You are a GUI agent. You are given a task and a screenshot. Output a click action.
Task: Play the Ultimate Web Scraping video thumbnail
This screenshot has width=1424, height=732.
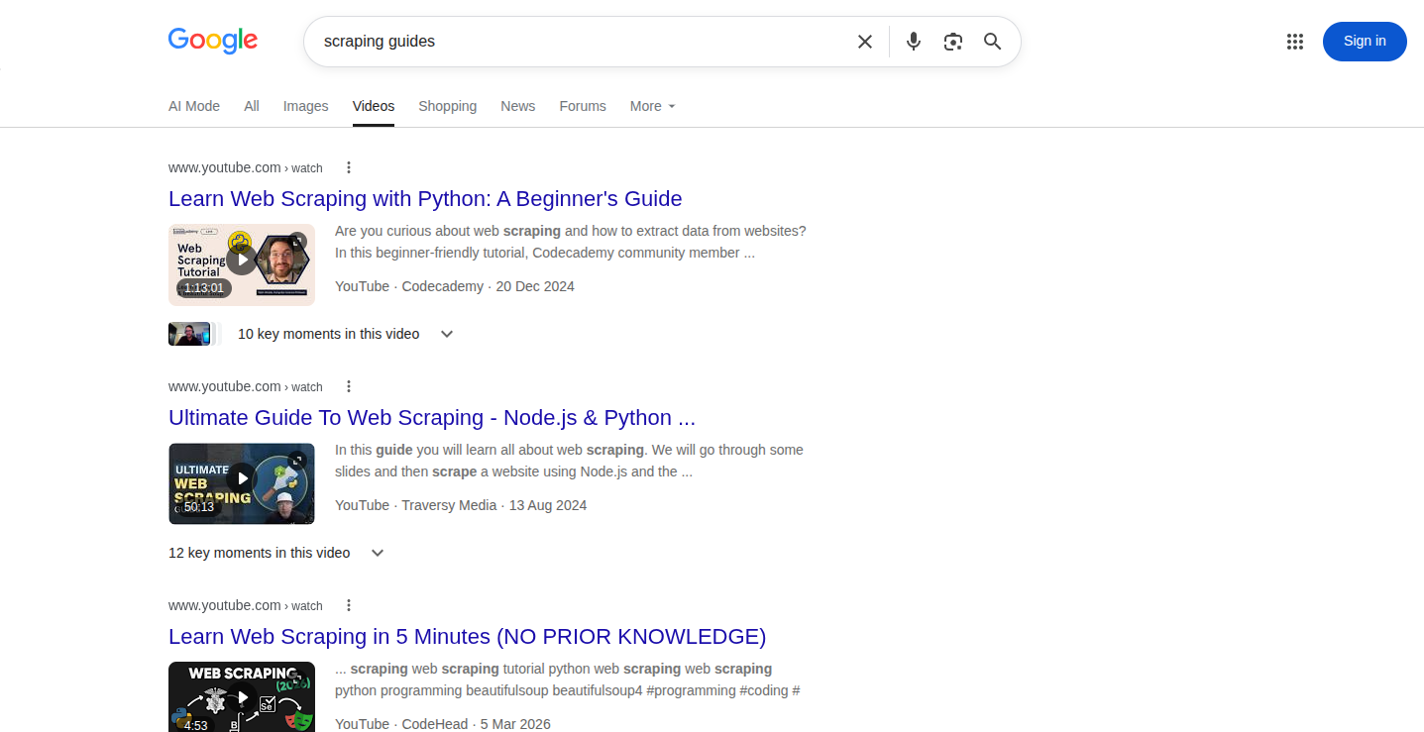coord(242,483)
